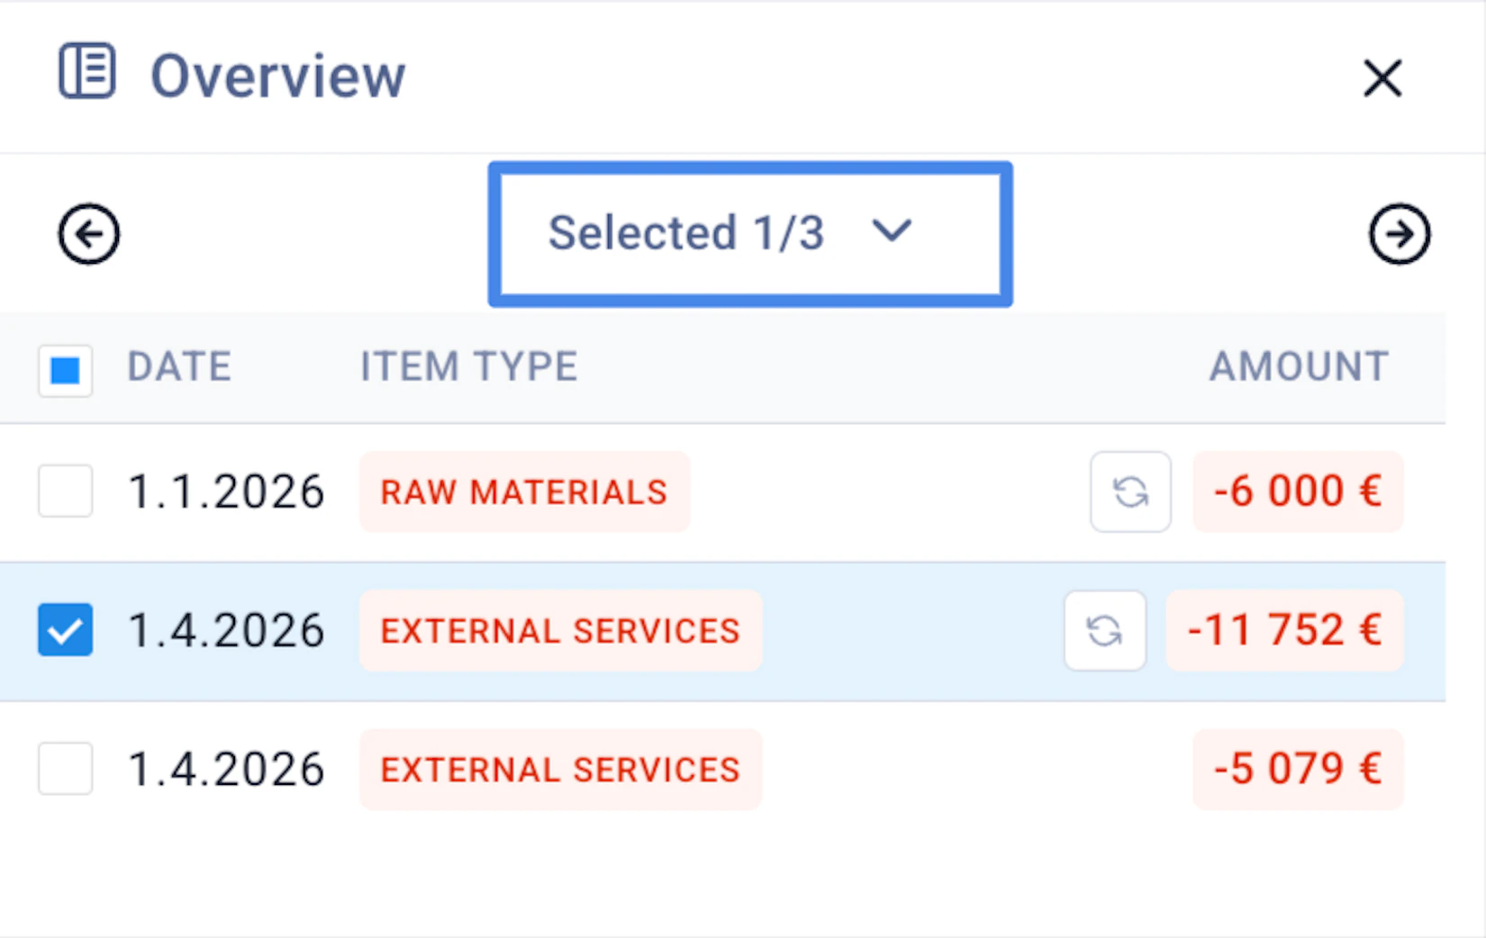
Task: Go to previous item with left arrow
Action: (x=88, y=234)
